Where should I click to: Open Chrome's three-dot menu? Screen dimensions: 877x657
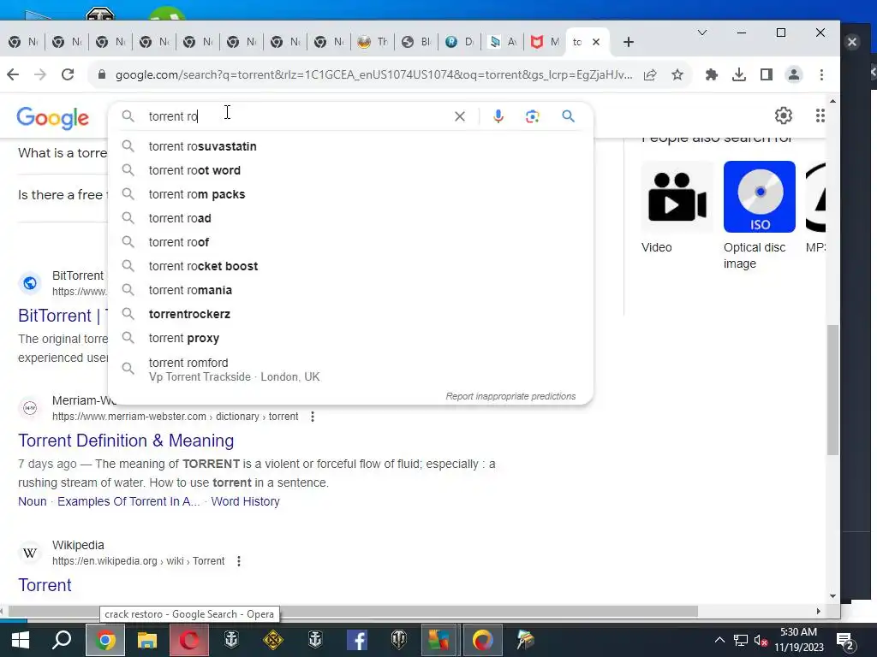pyautogui.click(x=821, y=74)
